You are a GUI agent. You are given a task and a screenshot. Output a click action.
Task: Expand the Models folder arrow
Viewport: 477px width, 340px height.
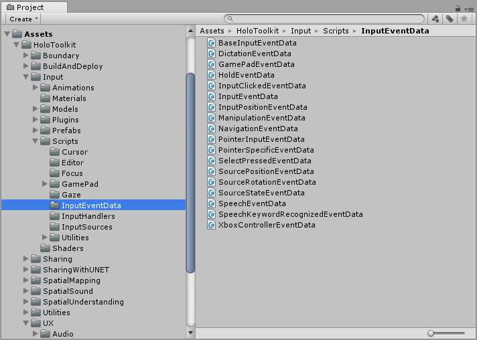[x=36, y=109]
